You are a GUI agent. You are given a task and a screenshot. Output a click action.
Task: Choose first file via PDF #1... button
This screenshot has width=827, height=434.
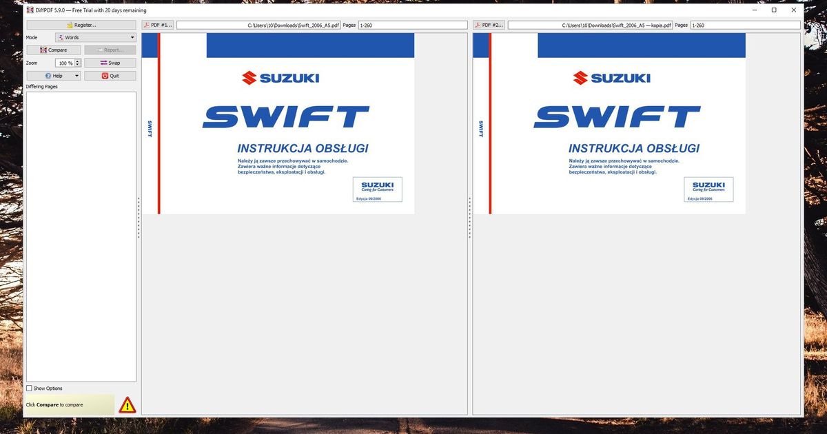point(158,25)
